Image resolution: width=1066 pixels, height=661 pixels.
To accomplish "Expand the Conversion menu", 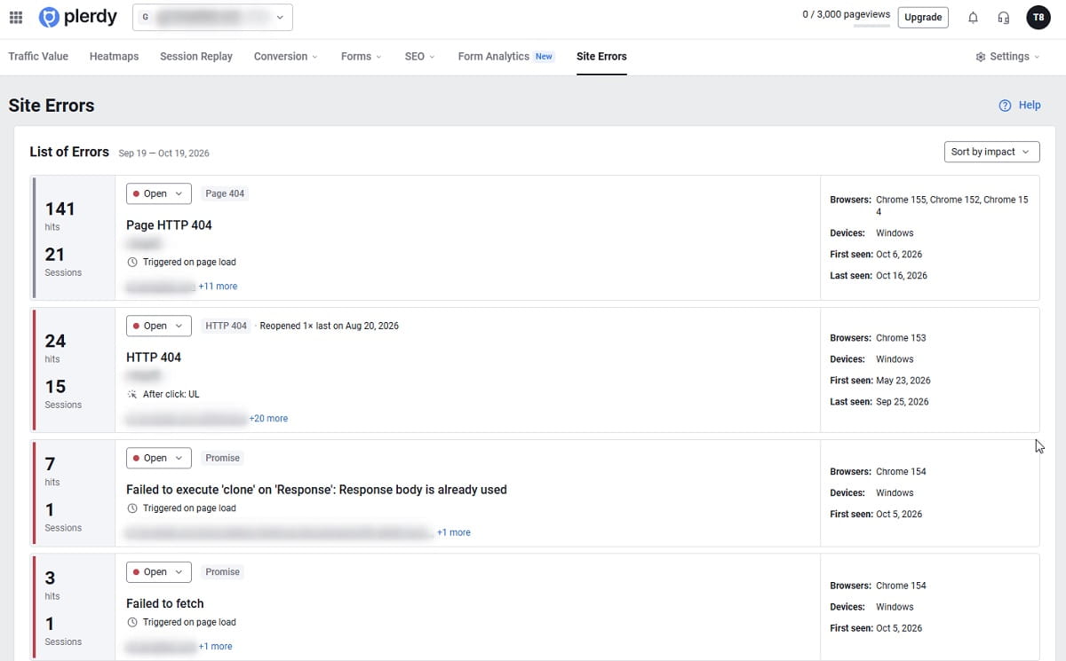I will coord(286,56).
